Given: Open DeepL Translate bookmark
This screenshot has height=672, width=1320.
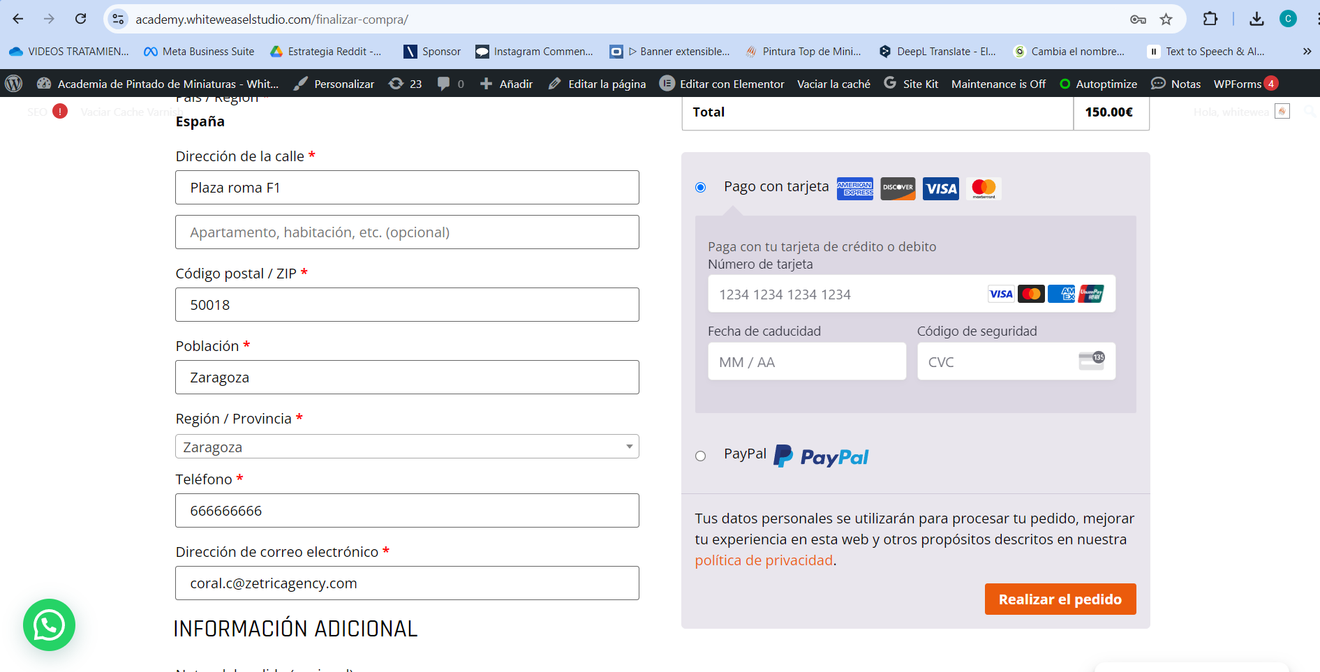Looking at the screenshot, I should tap(937, 51).
